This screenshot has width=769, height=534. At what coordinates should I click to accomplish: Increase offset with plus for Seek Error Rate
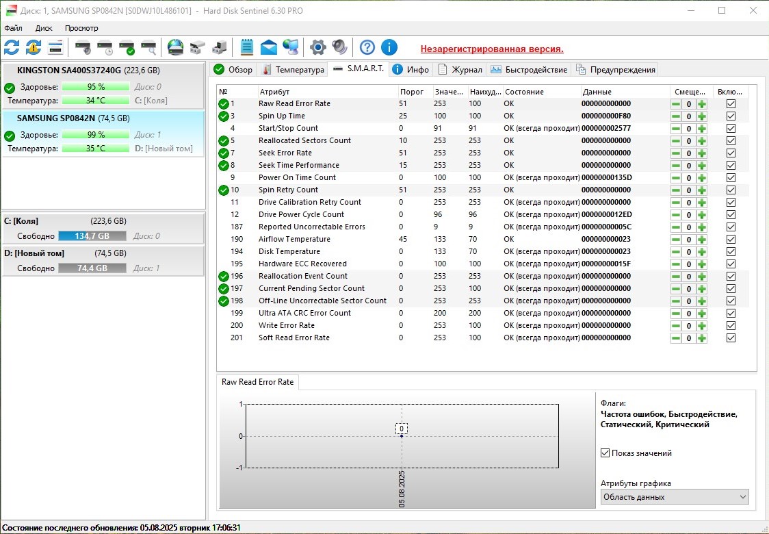pos(701,153)
